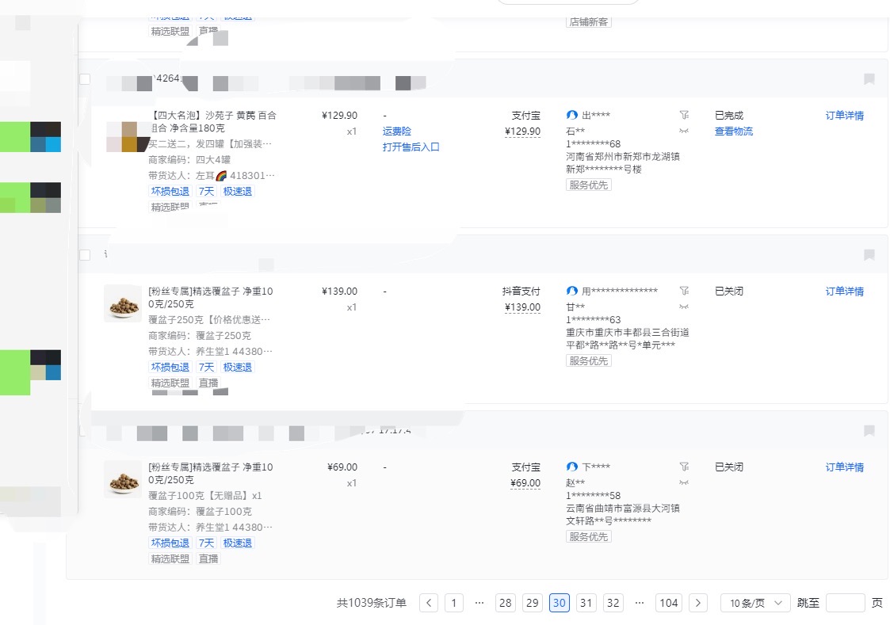The image size is (890, 625).
Task: Click the 跳至 page number input field
Action: tap(845, 603)
